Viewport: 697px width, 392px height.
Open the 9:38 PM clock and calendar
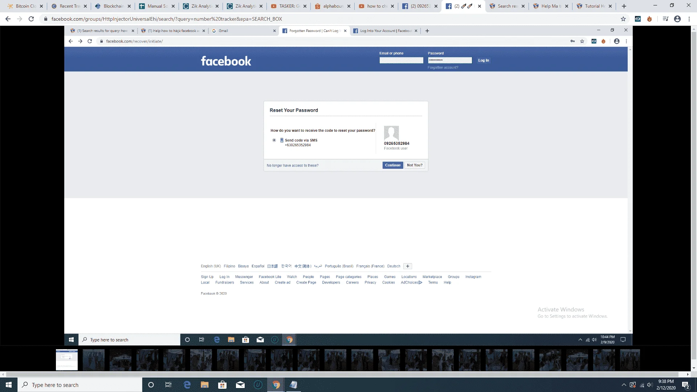666,385
